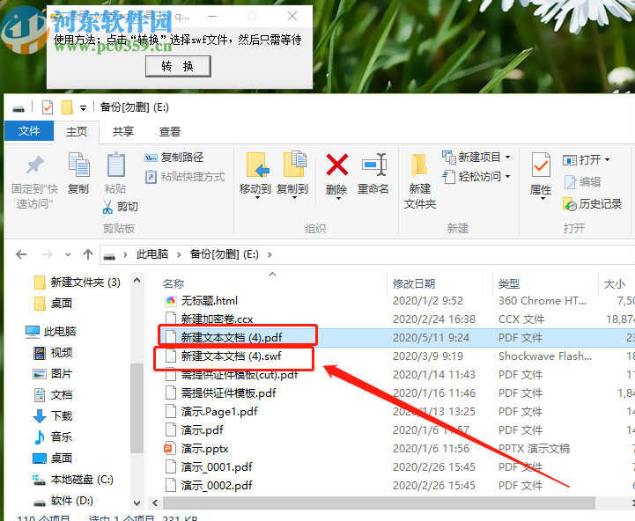Select the file 无标题.html

point(209,301)
